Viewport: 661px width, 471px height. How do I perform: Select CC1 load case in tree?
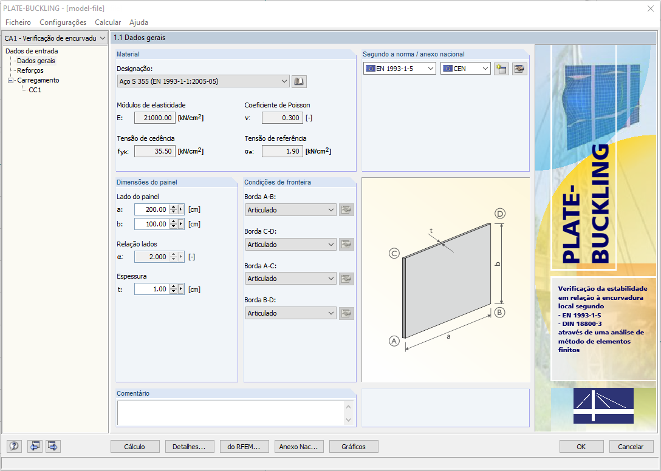(35, 90)
